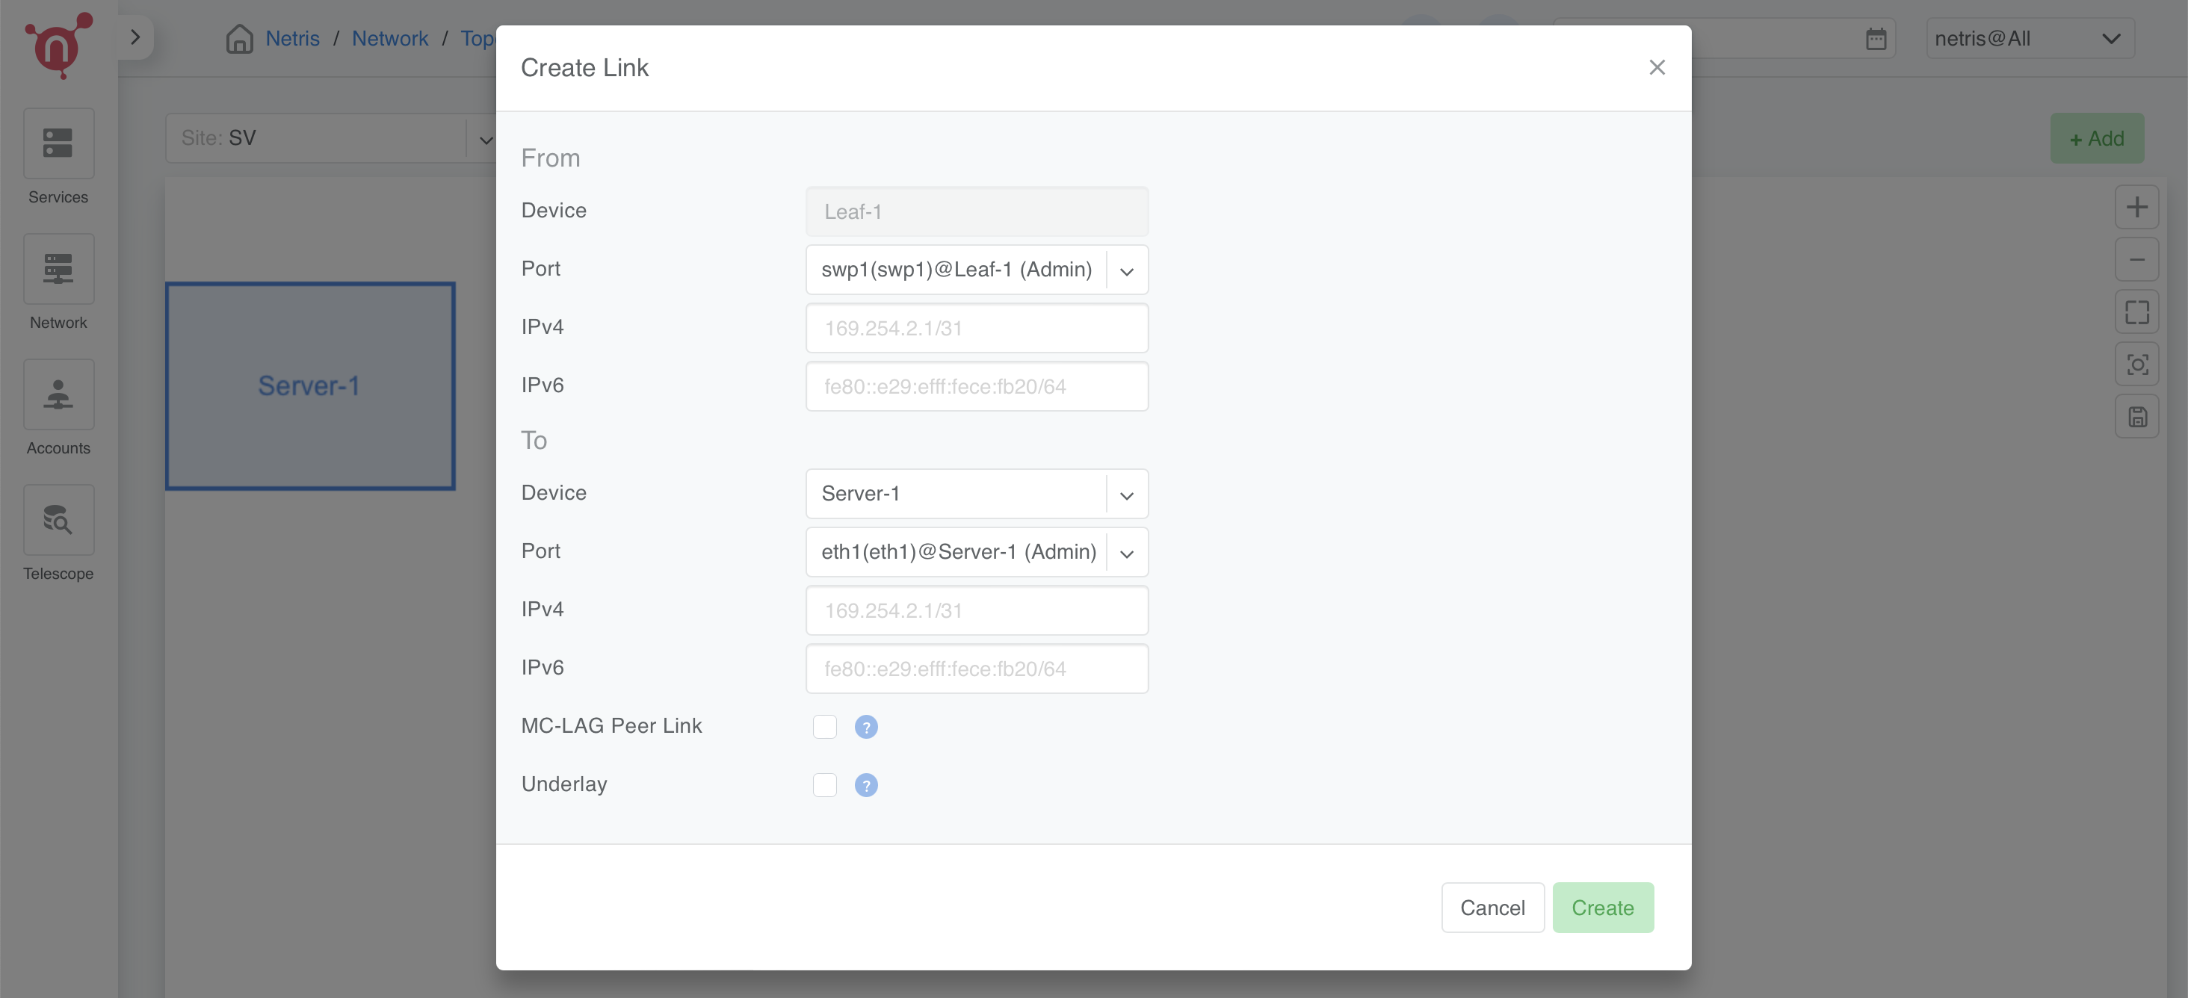Go to Network via the breadcrumb

(x=391, y=38)
